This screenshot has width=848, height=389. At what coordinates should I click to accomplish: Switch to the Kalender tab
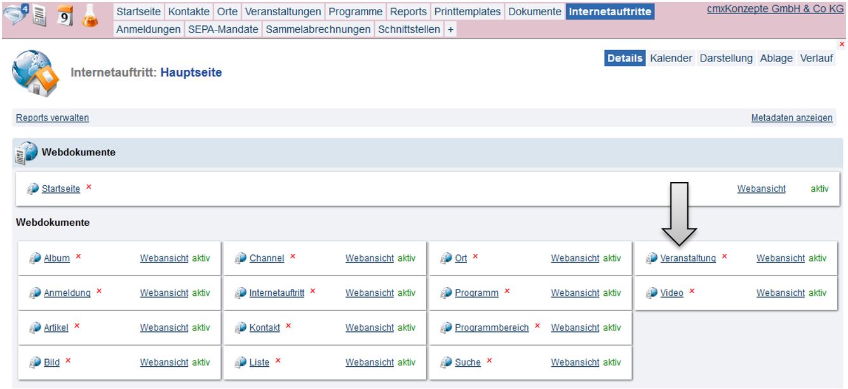pos(671,58)
